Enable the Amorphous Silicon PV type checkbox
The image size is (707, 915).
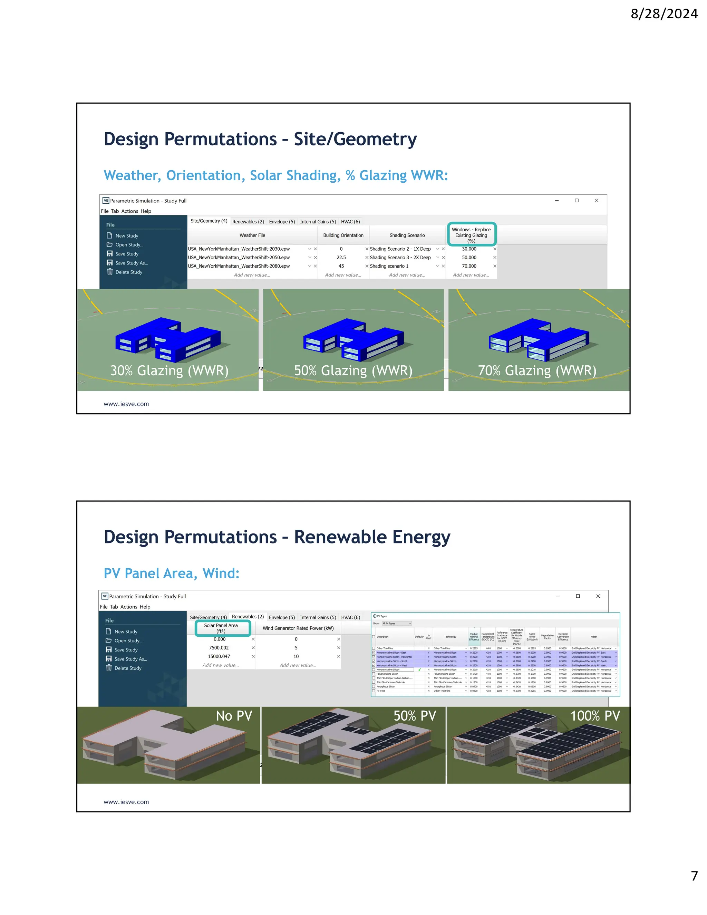point(374,686)
